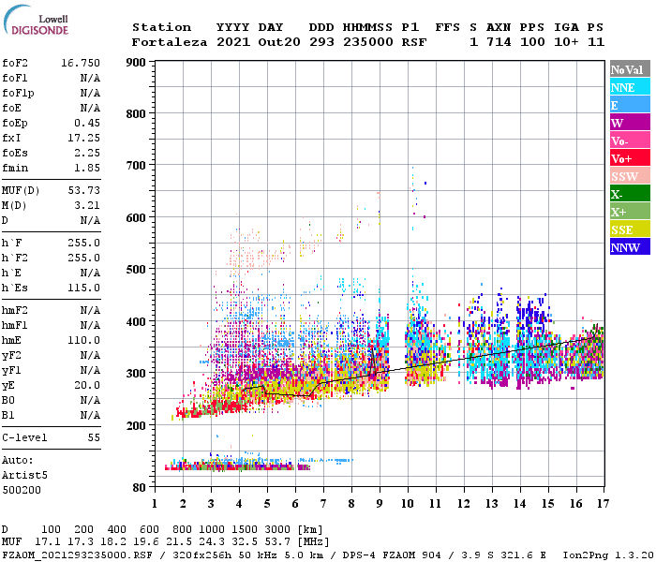This screenshot has height=562, width=656.
Task: Click the header year 2021
Action: [233, 42]
